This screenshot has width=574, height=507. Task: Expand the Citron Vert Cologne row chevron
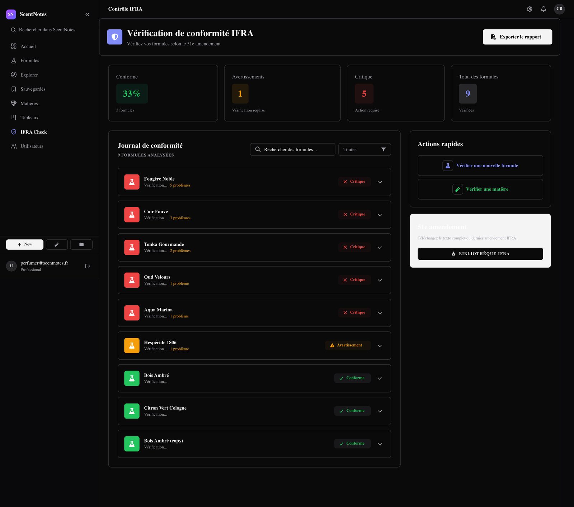click(x=380, y=411)
